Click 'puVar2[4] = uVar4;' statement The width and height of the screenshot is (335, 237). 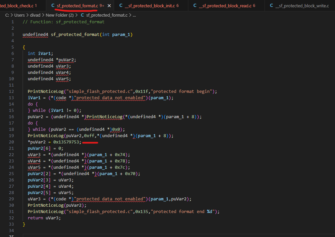pyautogui.click(x=51, y=186)
